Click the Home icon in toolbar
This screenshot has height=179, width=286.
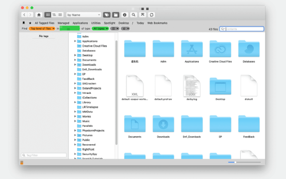[39, 15]
